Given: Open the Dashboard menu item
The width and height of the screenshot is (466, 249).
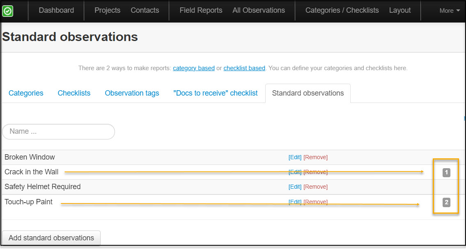Looking at the screenshot, I should 56,10.
